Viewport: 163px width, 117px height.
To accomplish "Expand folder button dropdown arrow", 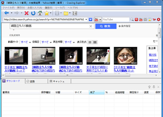I will pos(70,13).
